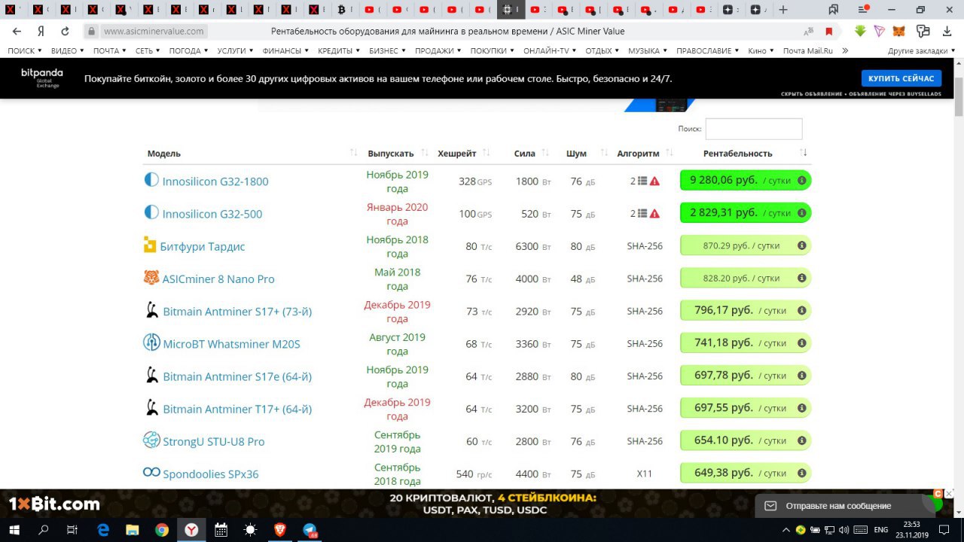
Task: Open Brave browser from the taskbar
Action: (x=280, y=529)
